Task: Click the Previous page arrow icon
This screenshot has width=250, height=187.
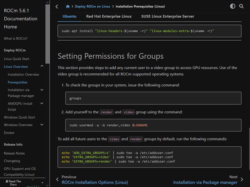Action: (57, 180)
